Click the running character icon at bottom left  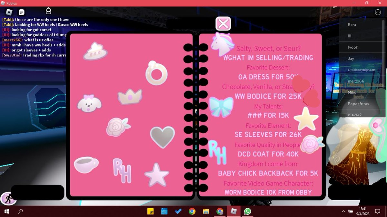coord(8,199)
